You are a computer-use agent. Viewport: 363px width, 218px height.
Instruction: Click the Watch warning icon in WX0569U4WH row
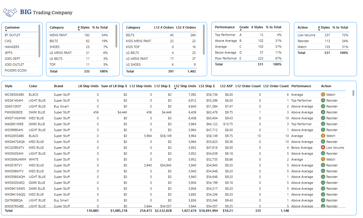click(323, 159)
